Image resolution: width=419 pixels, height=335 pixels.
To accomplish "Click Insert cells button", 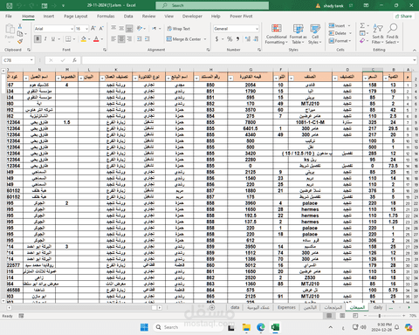I will pyautogui.click(x=337, y=25).
